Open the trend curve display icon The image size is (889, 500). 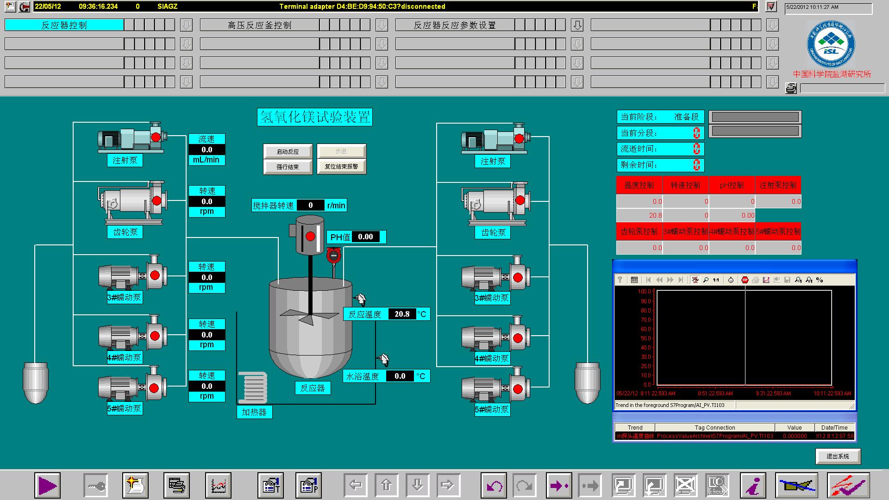point(219,486)
